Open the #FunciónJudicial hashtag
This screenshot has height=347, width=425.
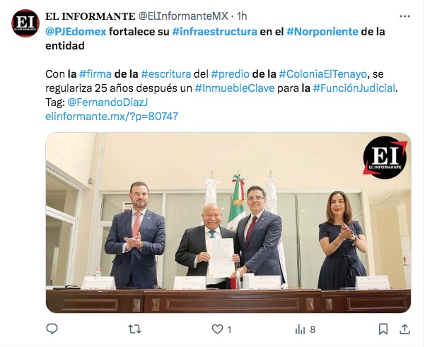[x=354, y=88]
